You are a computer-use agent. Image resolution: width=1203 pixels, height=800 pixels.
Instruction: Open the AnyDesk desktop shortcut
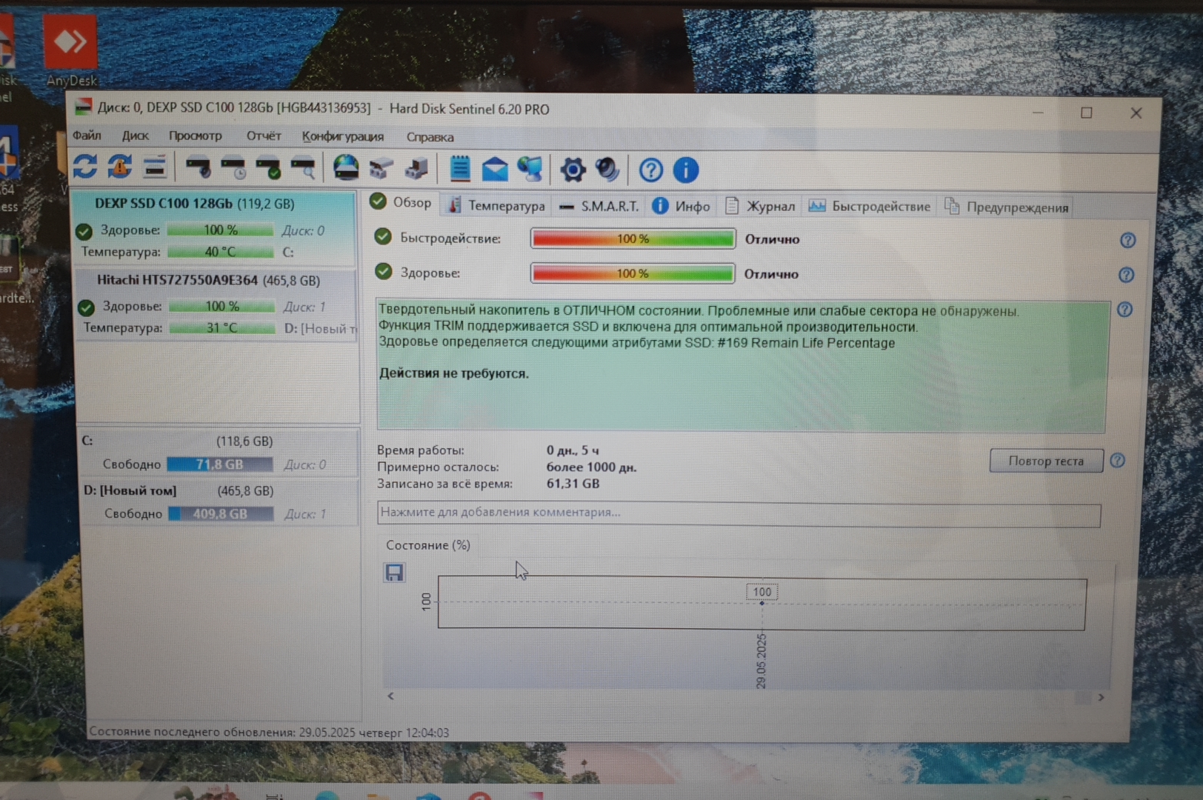70,50
